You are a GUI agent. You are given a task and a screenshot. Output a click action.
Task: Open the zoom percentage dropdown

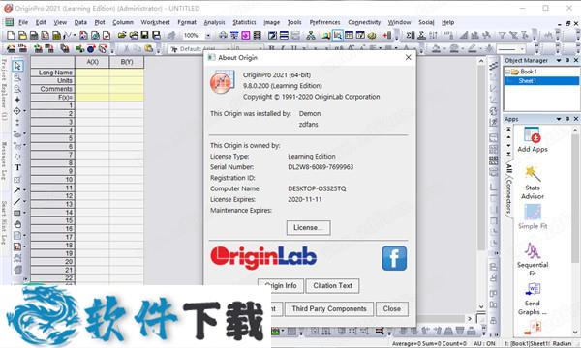208,36
